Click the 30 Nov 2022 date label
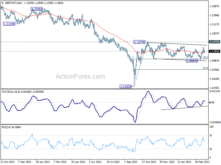This screenshot has width=221, height=165. [x=167, y=162]
